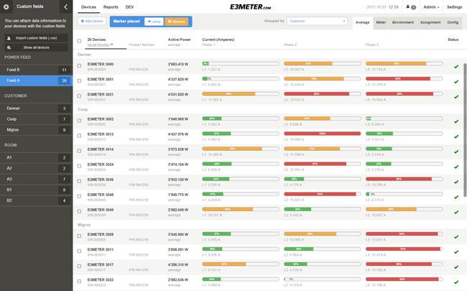Click status checkmark for E3METER 3024
Image resolution: width=467 pixels, height=291 pixels.
point(456,167)
